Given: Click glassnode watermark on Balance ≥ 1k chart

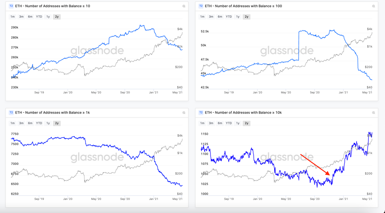Looking at the screenshot, I should pos(97,157).
